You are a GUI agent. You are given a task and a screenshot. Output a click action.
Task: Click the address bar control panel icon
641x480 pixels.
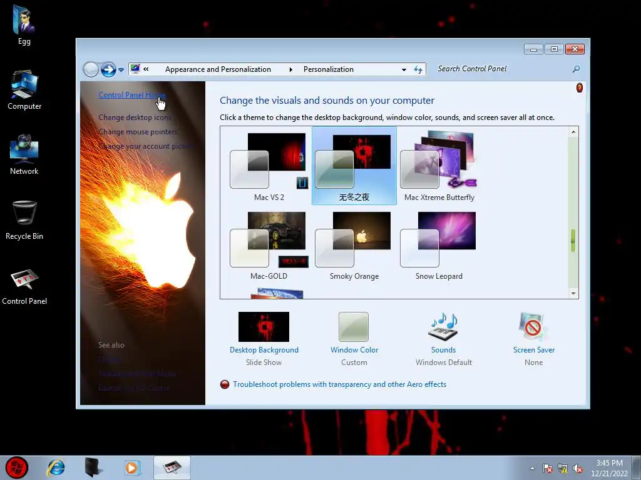(x=135, y=69)
